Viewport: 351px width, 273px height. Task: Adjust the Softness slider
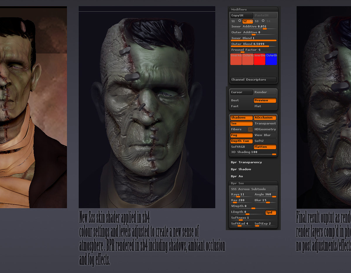253,218
